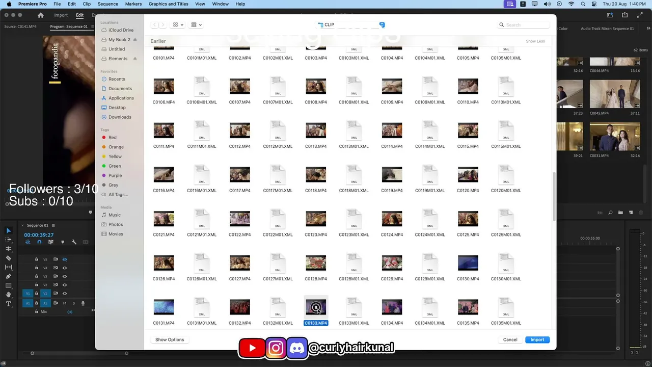Open the icon view options dropdown
Screen dimensions: 652x367
pos(178,24)
